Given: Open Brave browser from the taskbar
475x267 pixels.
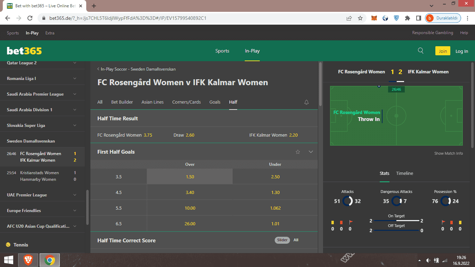Looking at the screenshot, I should pos(28,260).
